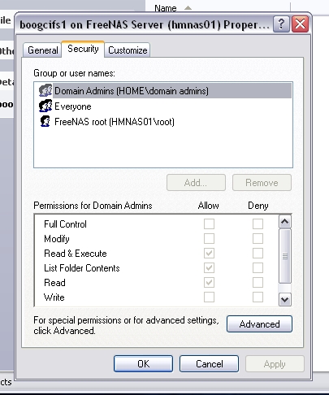Viewport: 329px width, 395px height.
Task: Enable the Write Deny checkbox
Action: (x=258, y=297)
